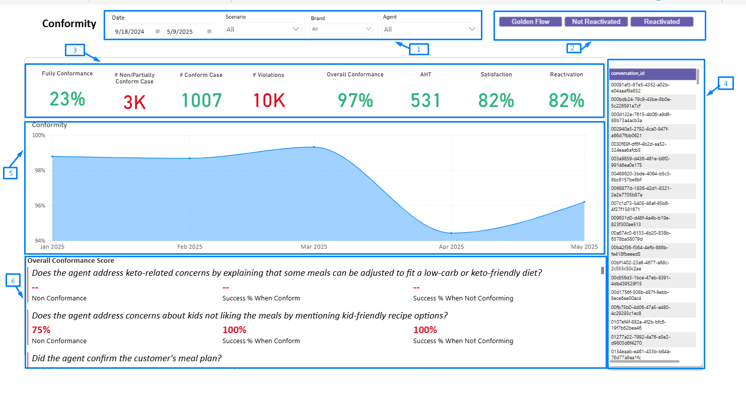Screen dimensions: 746x419
Task: Click the Reactivation 82% KPI card
Action: click(x=566, y=99)
